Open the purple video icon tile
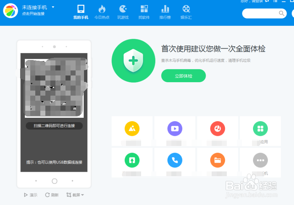The image size is (294, 205). tap(175, 129)
